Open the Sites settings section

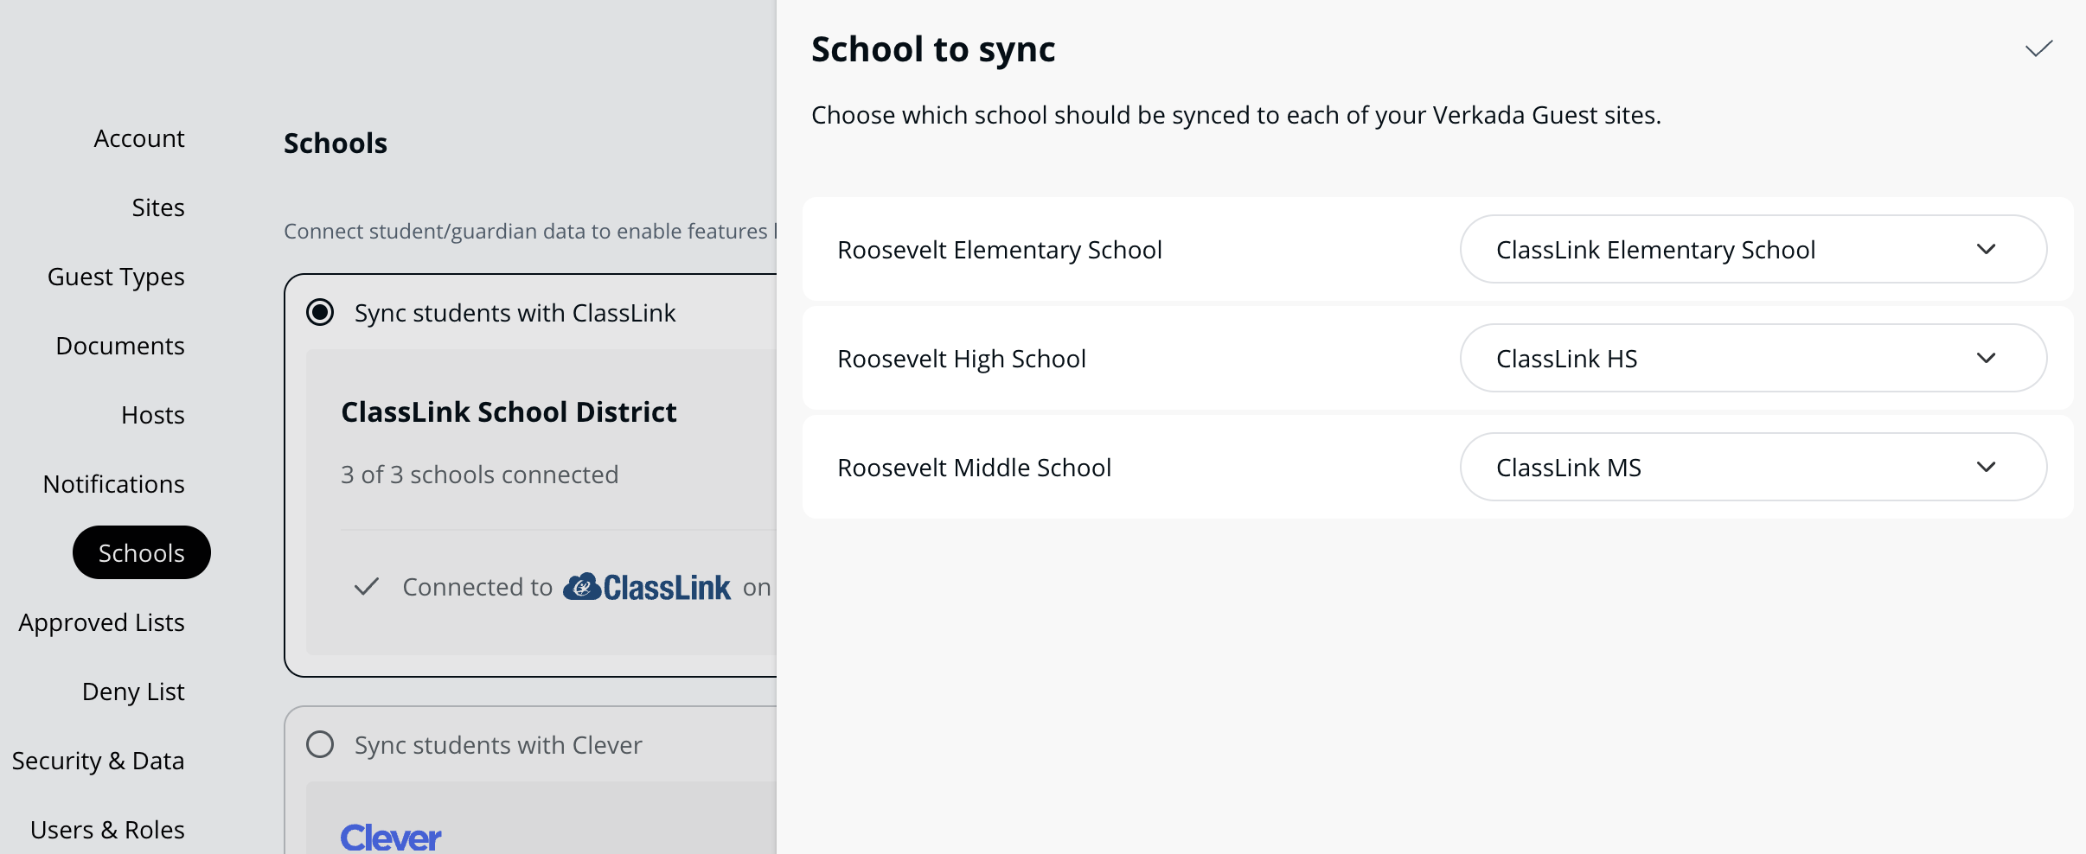tap(158, 207)
